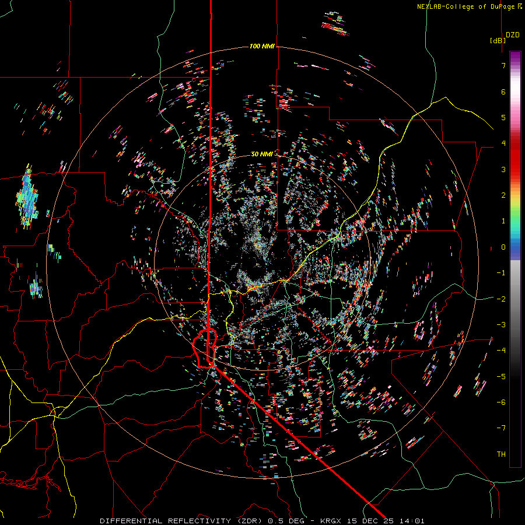The width and height of the screenshot is (525, 525).
Task: Click the 0 value on the scale
Action: point(503,247)
